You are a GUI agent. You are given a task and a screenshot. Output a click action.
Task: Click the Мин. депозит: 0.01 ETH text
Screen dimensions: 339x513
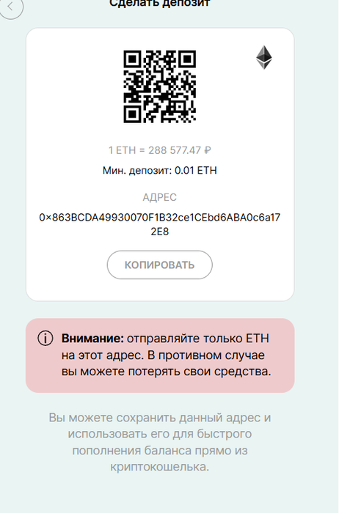[x=159, y=171]
